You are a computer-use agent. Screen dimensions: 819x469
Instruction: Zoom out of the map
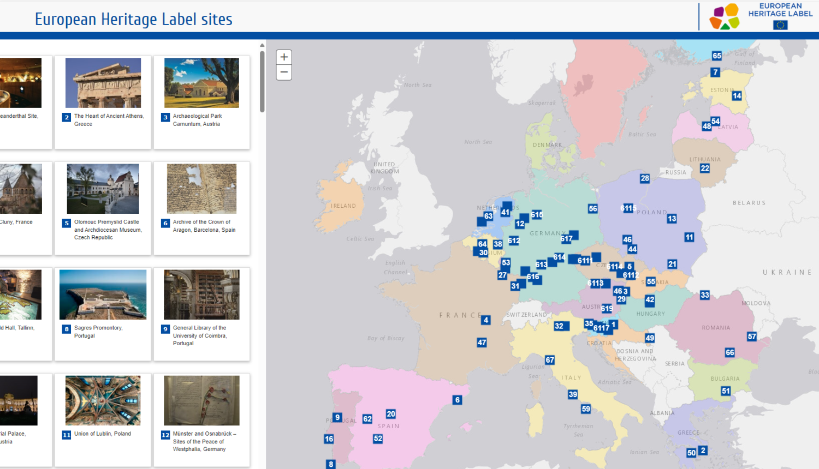[x=284, y=73]
